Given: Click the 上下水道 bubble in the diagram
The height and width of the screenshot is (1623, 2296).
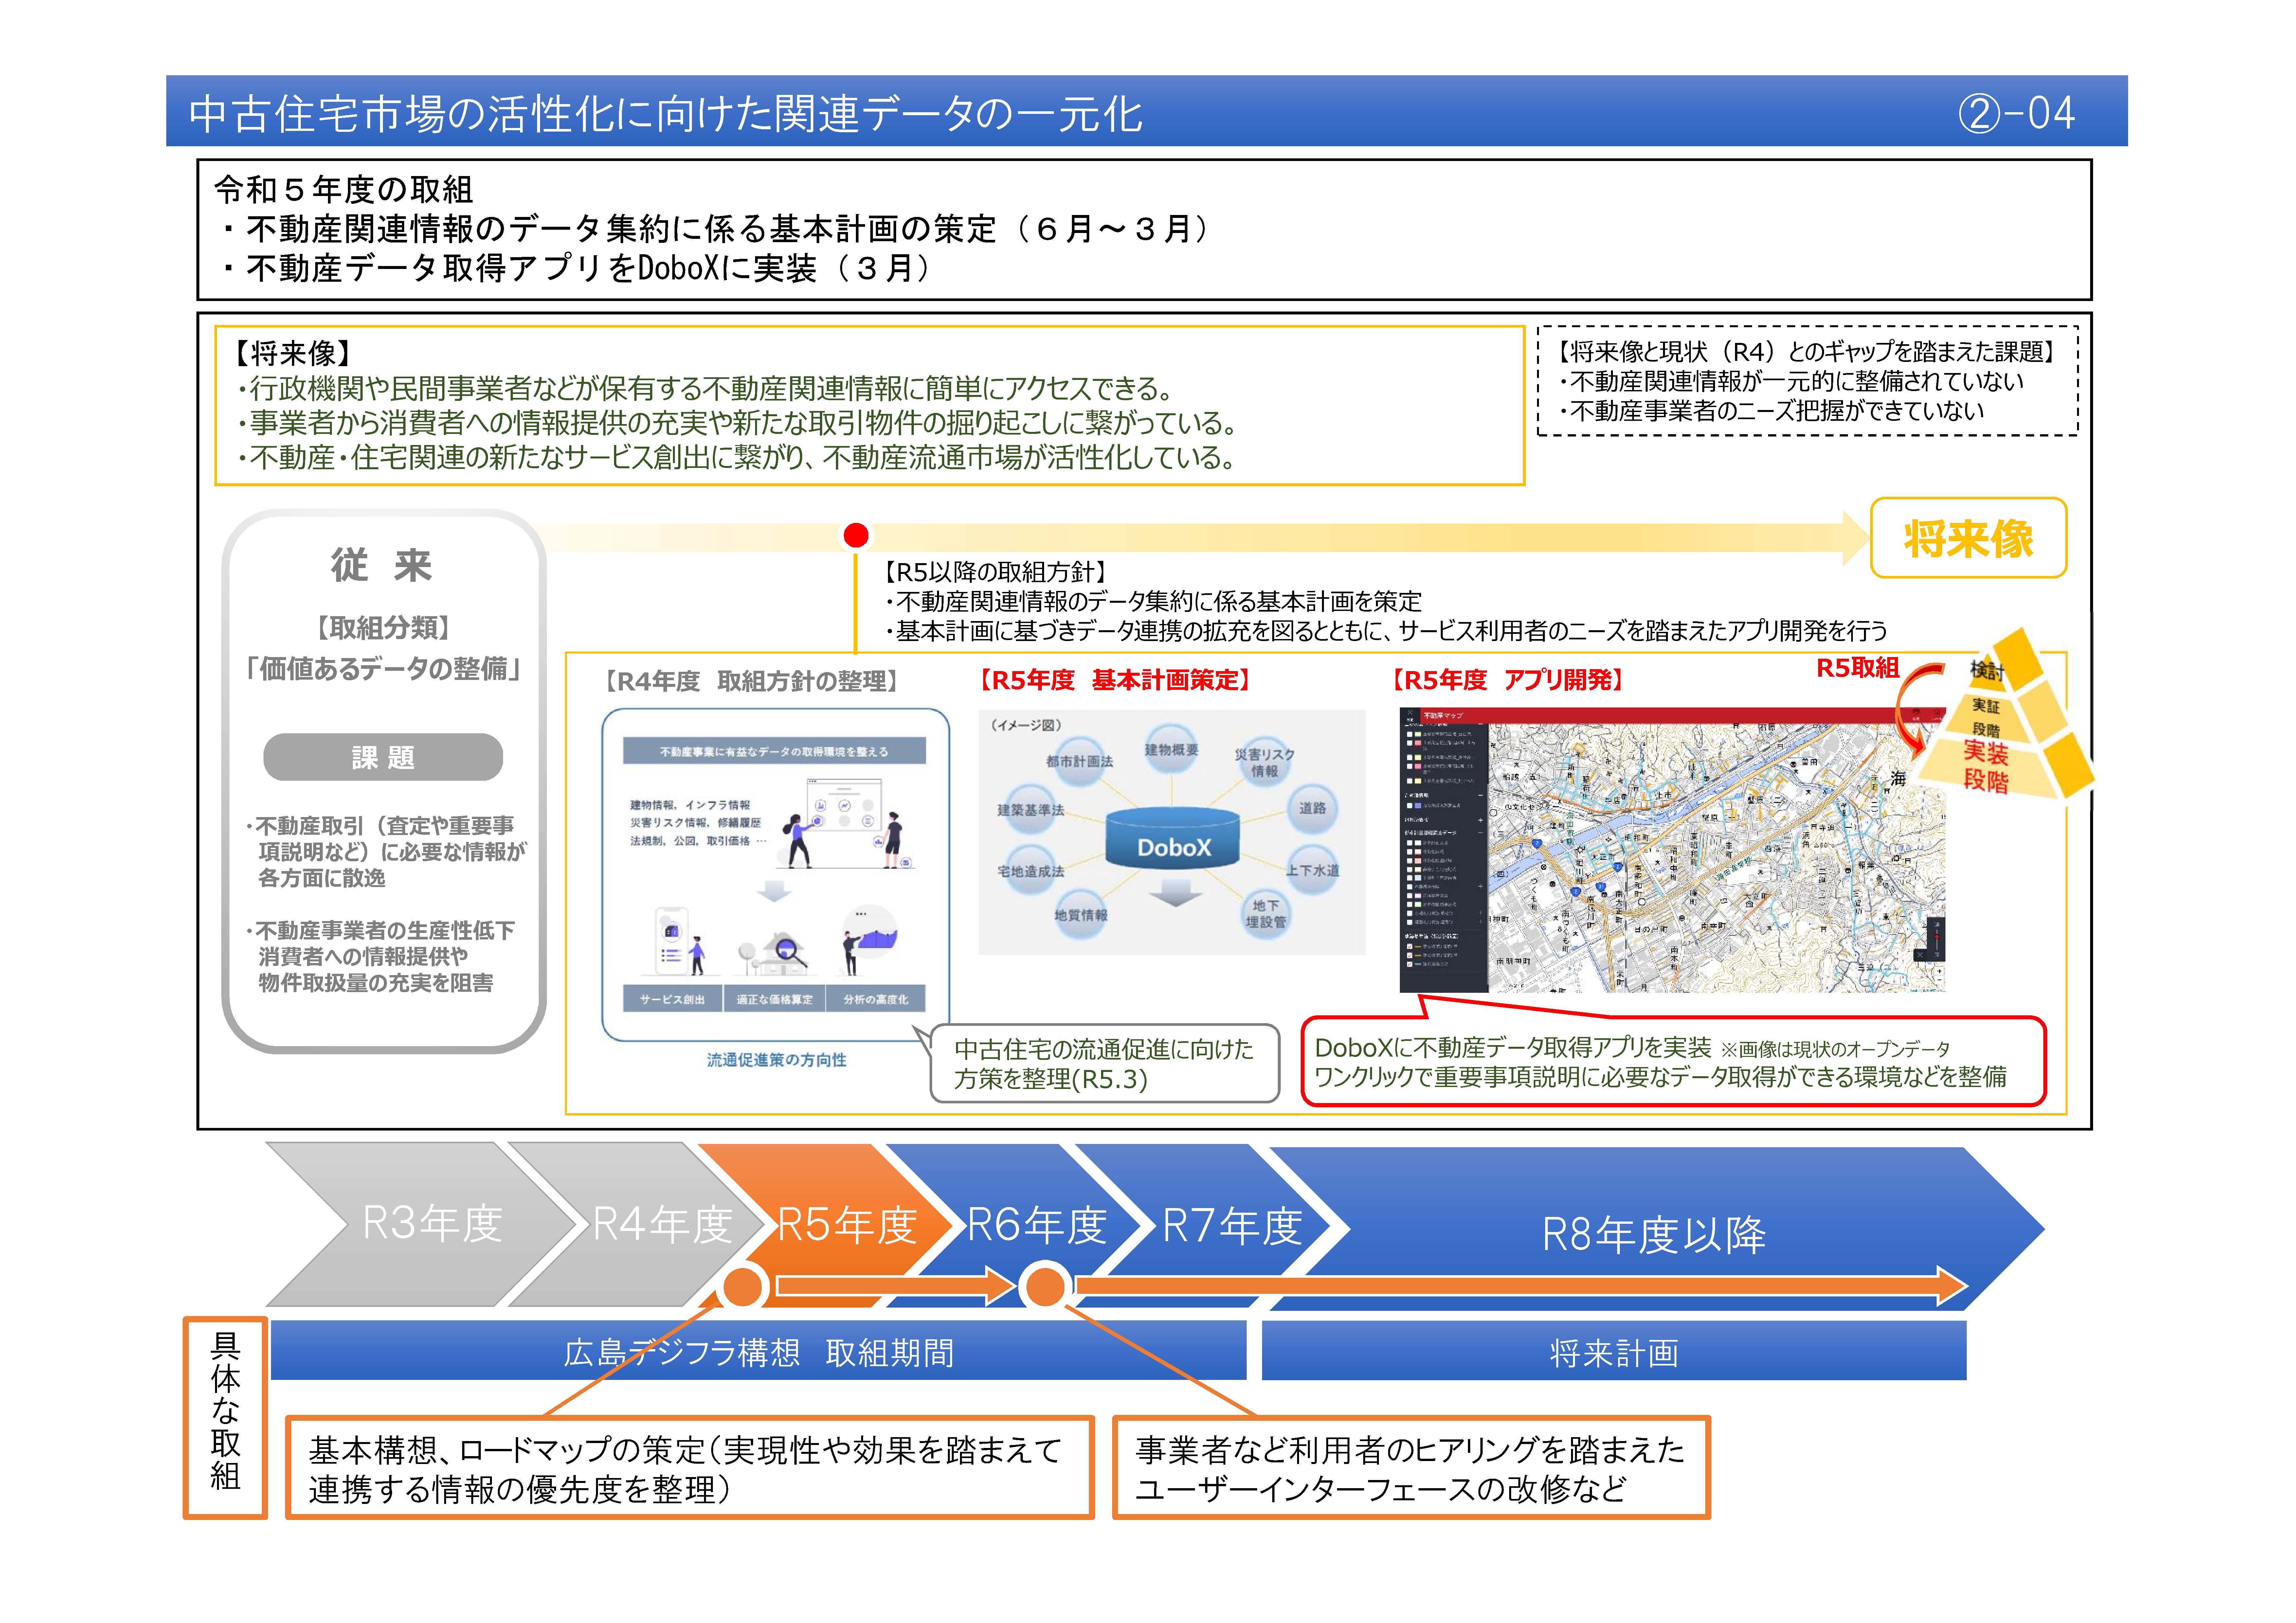Looking at the screenshot, I should click(1312, 870).
